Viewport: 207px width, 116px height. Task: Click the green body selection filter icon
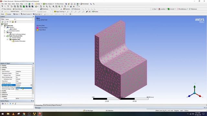(24, 6)
